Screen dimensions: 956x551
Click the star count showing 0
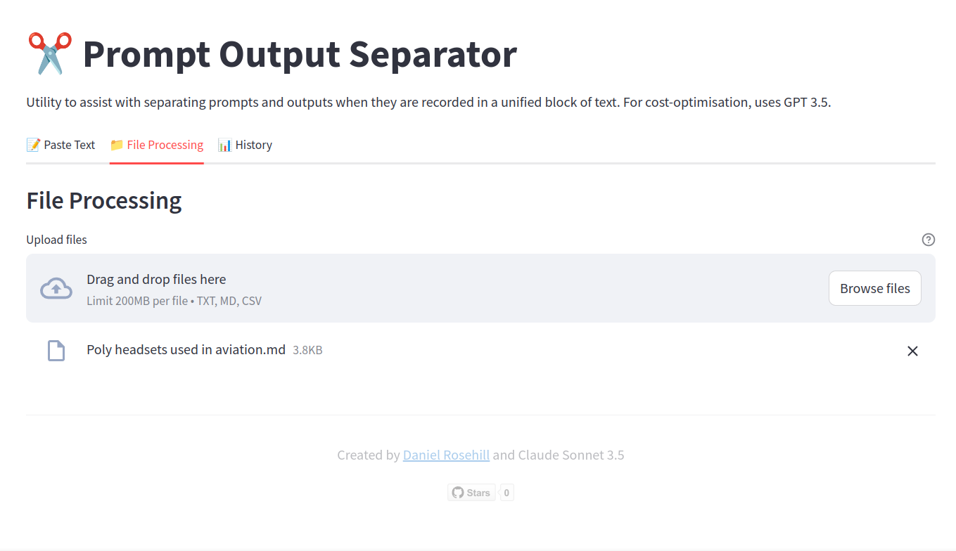(x=506, y=493)
